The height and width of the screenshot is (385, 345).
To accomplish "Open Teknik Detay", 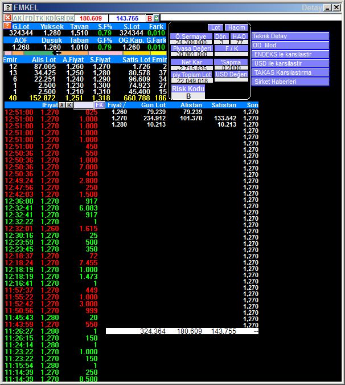I will [290, 36].
